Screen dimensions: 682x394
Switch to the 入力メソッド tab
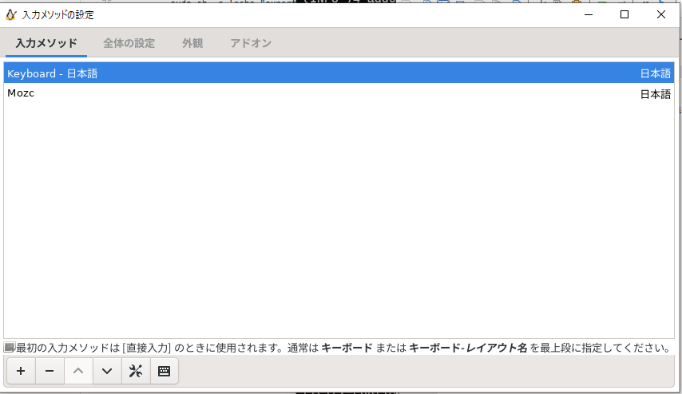tap(46, 43)
